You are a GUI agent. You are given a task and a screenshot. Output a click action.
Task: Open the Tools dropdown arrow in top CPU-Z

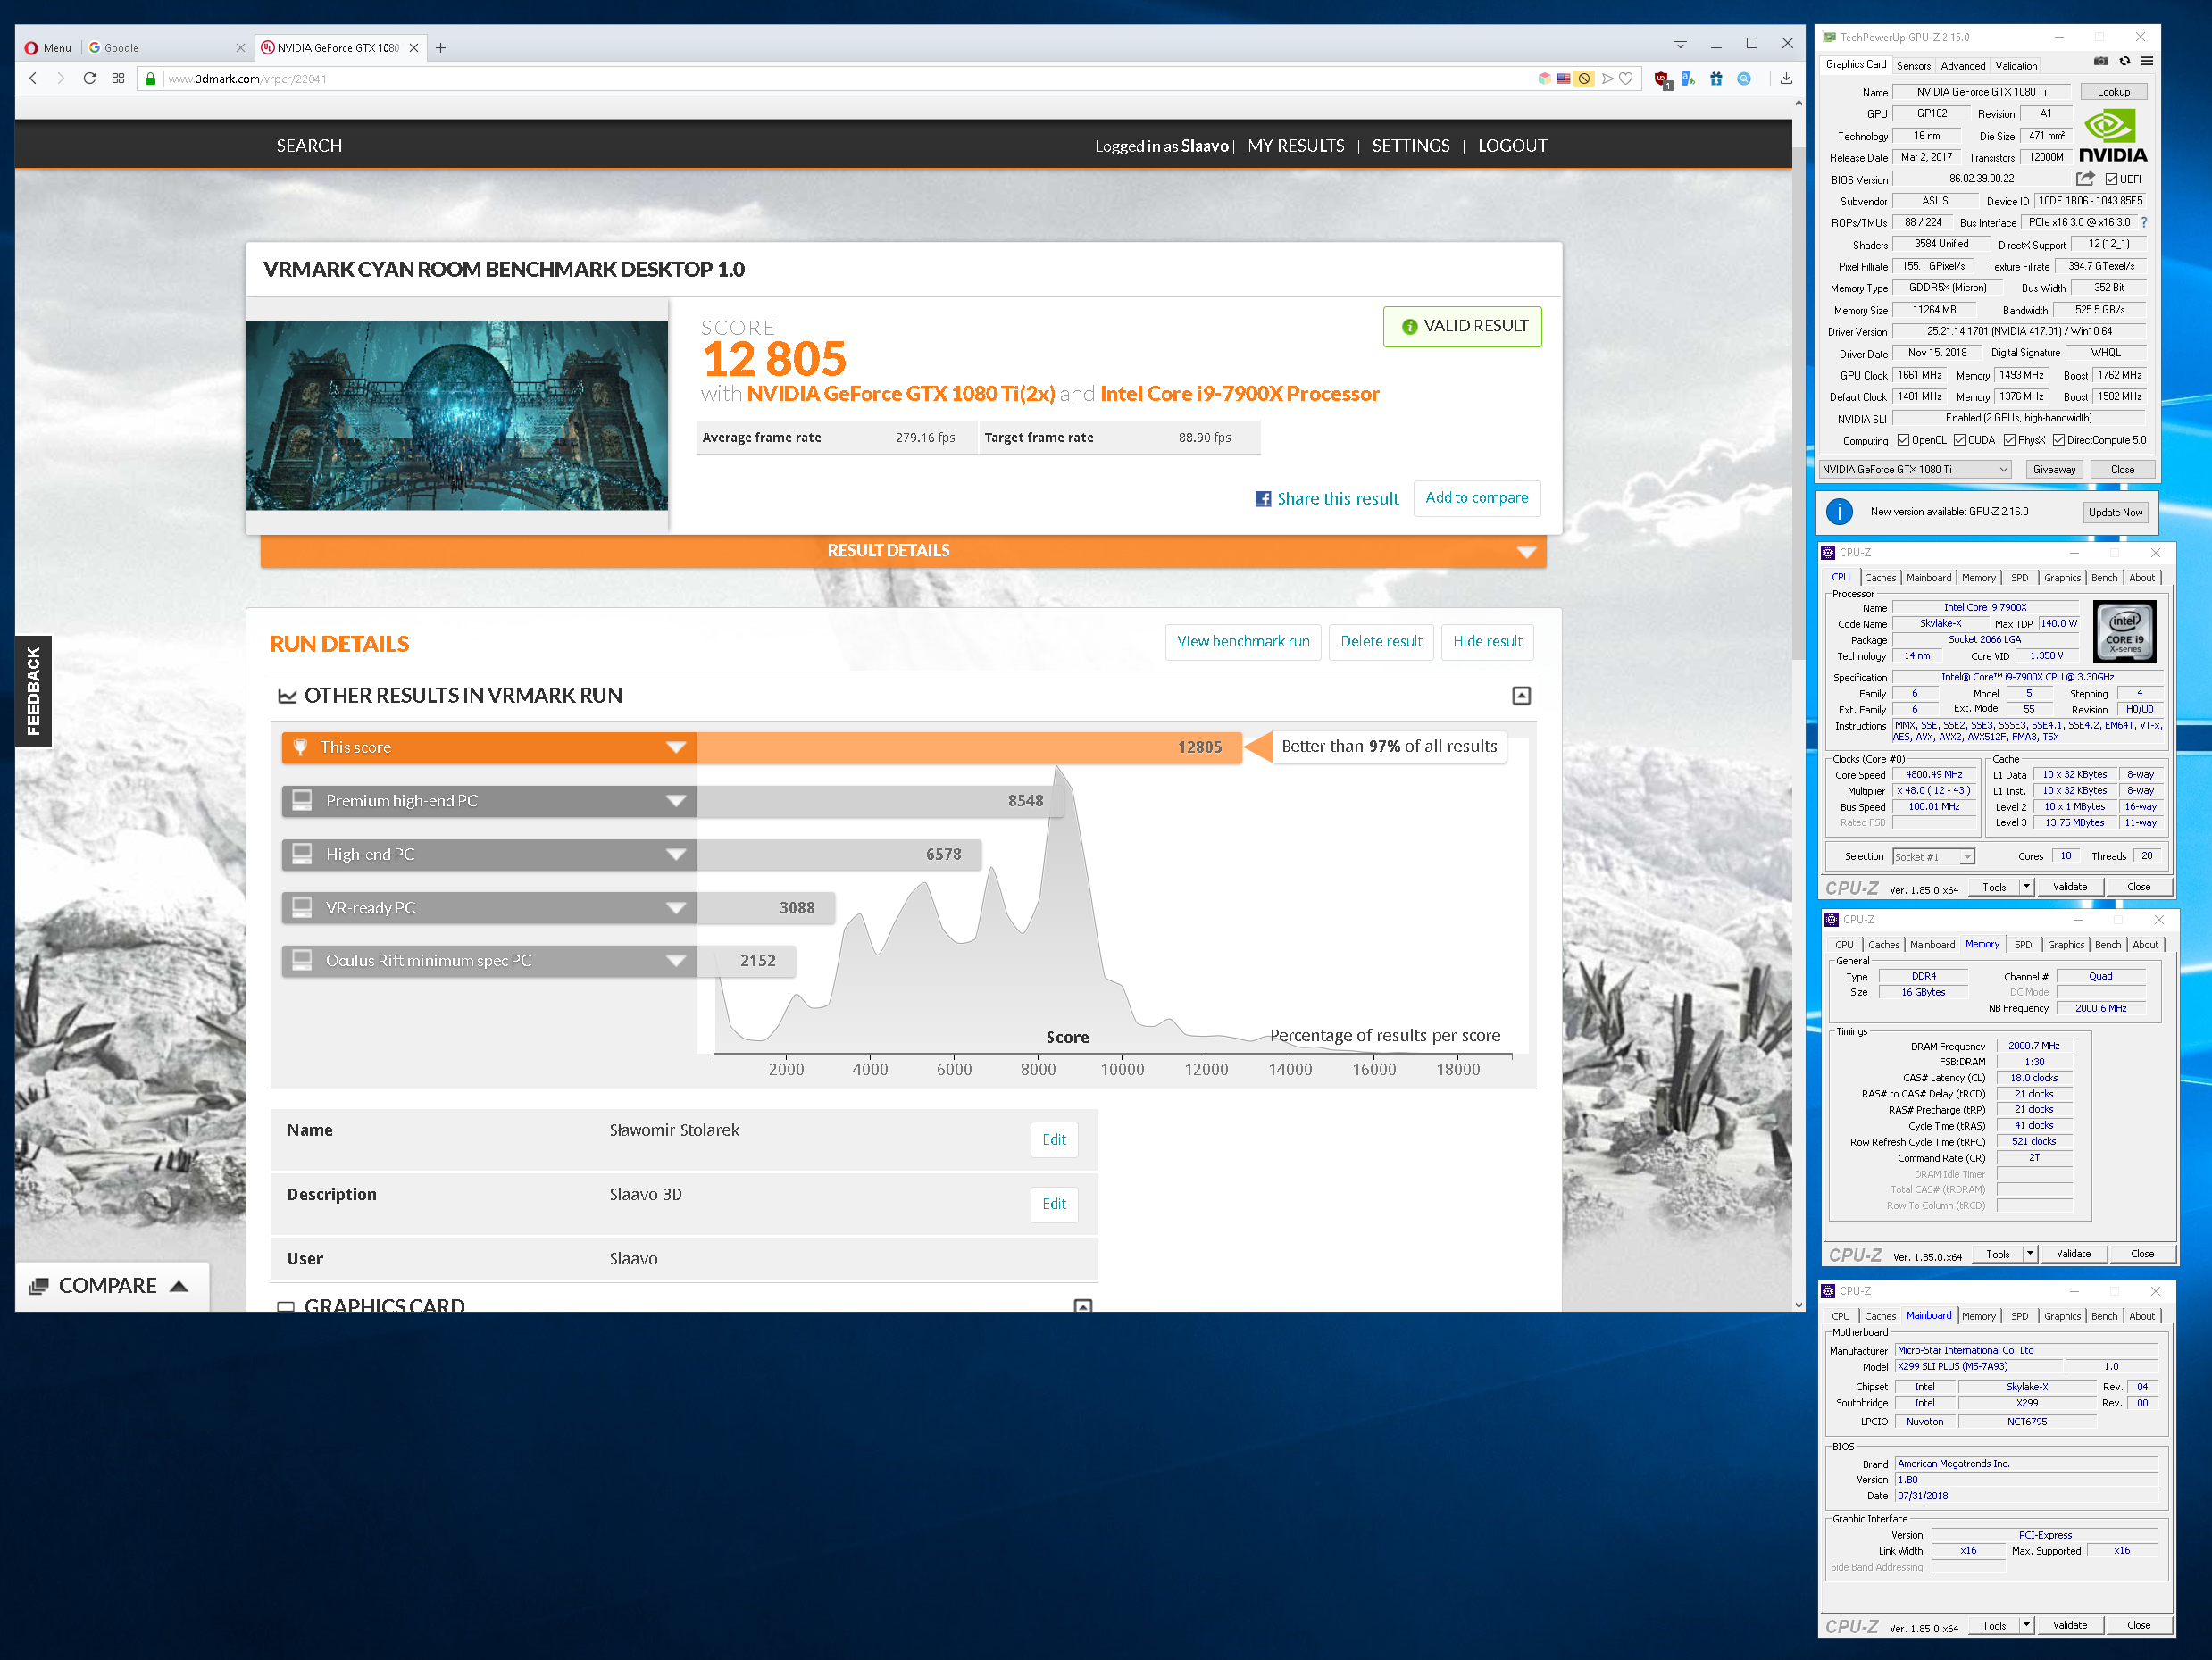[2026, 886]
